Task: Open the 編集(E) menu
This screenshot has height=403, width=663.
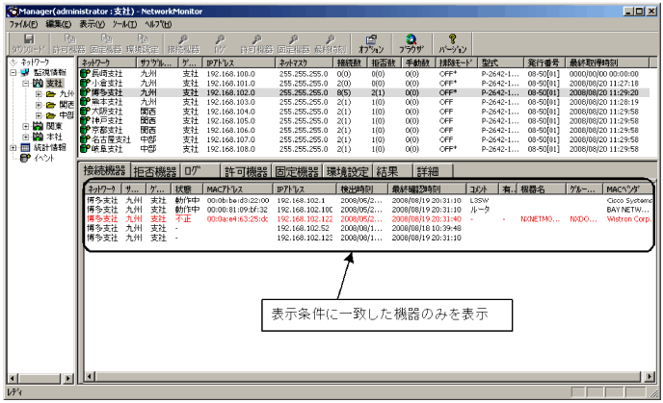Action: pyautogui.click(x=59, y=24)
